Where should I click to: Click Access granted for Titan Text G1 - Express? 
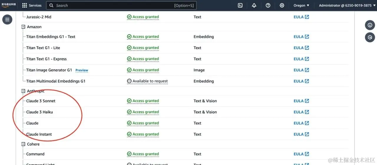(143, 59)
